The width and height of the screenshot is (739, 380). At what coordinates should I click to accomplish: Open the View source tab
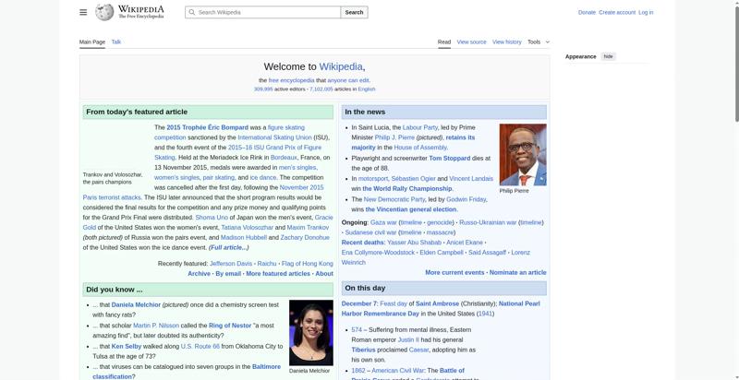click(x=471, y=42)
